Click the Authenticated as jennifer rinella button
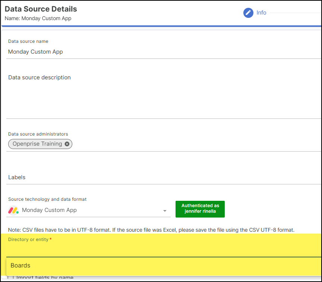The width and height of the screenshot is (322, 282). [200, 209]
